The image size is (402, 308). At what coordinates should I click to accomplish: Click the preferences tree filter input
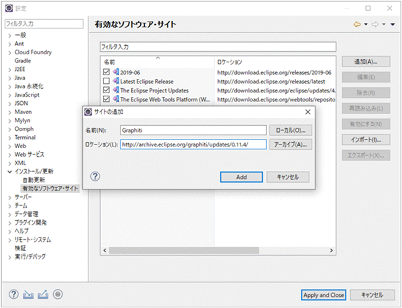[x=44, y=24]
